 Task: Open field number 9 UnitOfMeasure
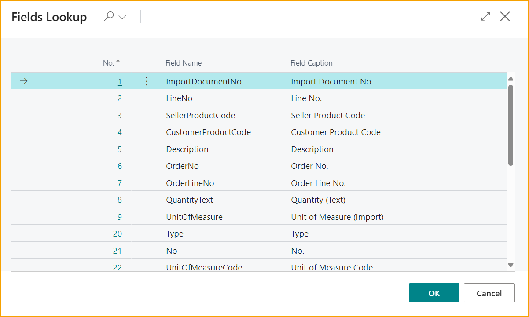point(119,216)
